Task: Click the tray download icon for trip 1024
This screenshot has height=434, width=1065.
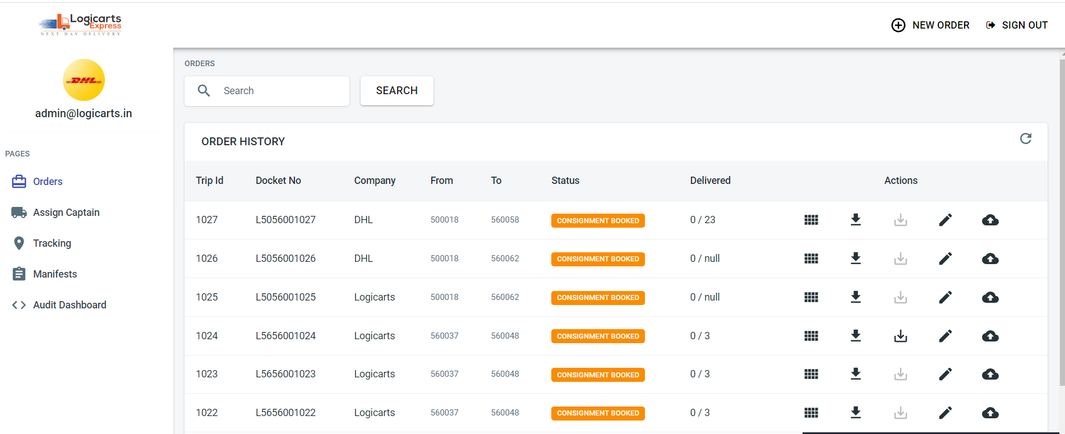Action: point(900,336)
